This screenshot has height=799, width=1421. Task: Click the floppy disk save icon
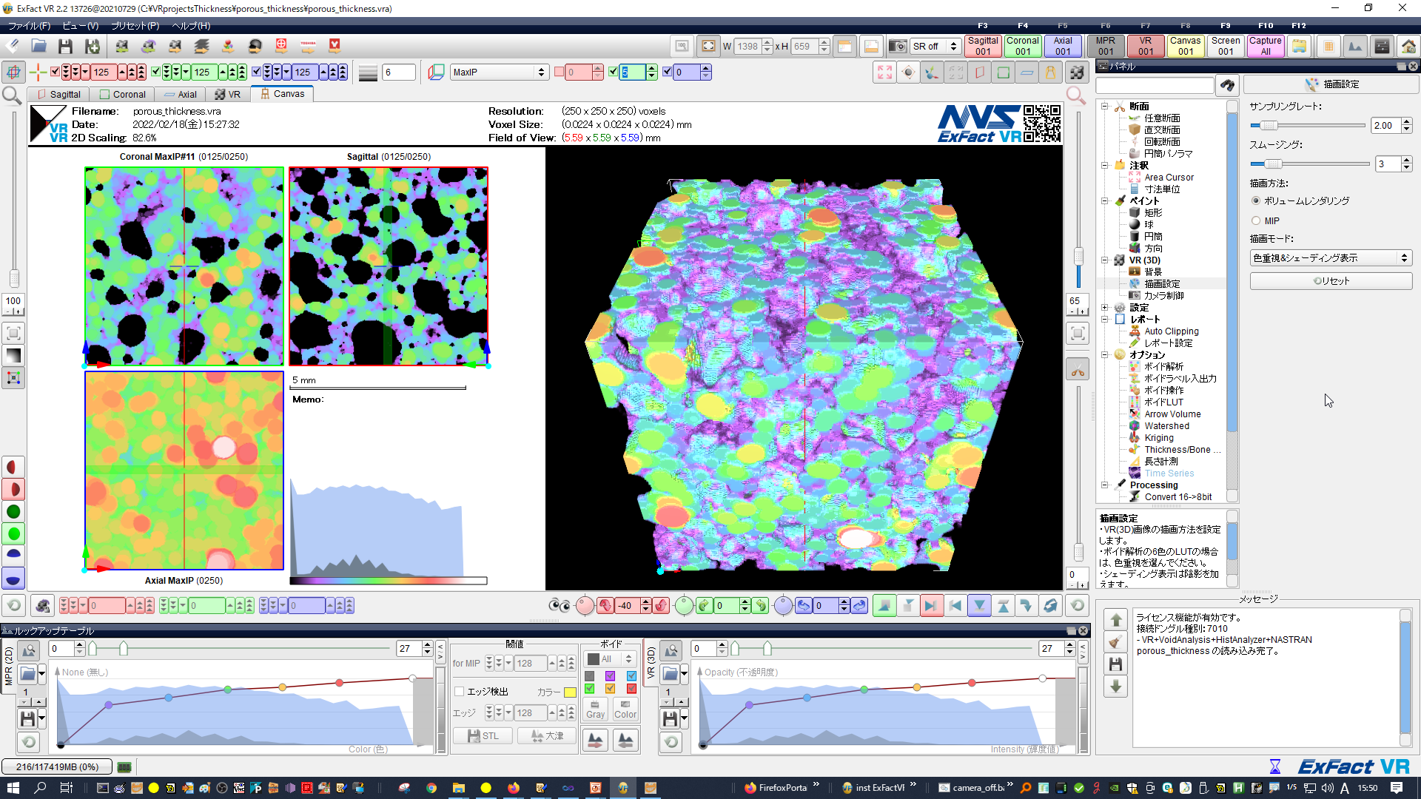coord(65,46)
